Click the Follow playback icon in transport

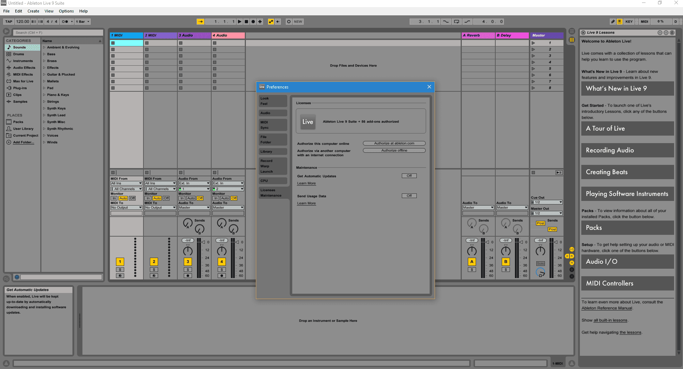[x=201, y=21]
